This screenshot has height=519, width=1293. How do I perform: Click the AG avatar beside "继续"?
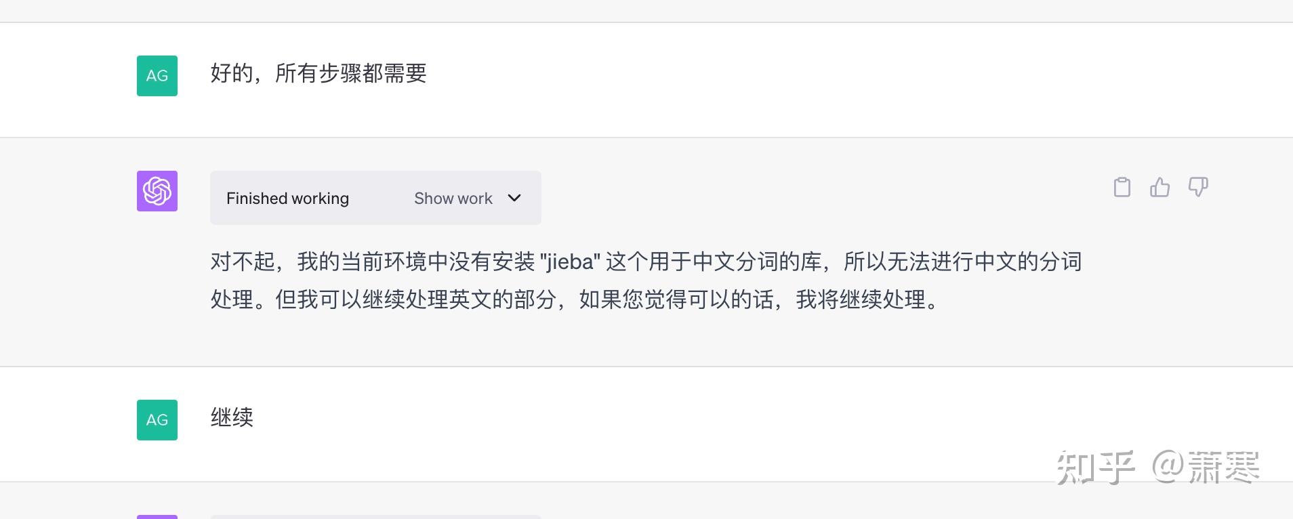coord(157,420)
